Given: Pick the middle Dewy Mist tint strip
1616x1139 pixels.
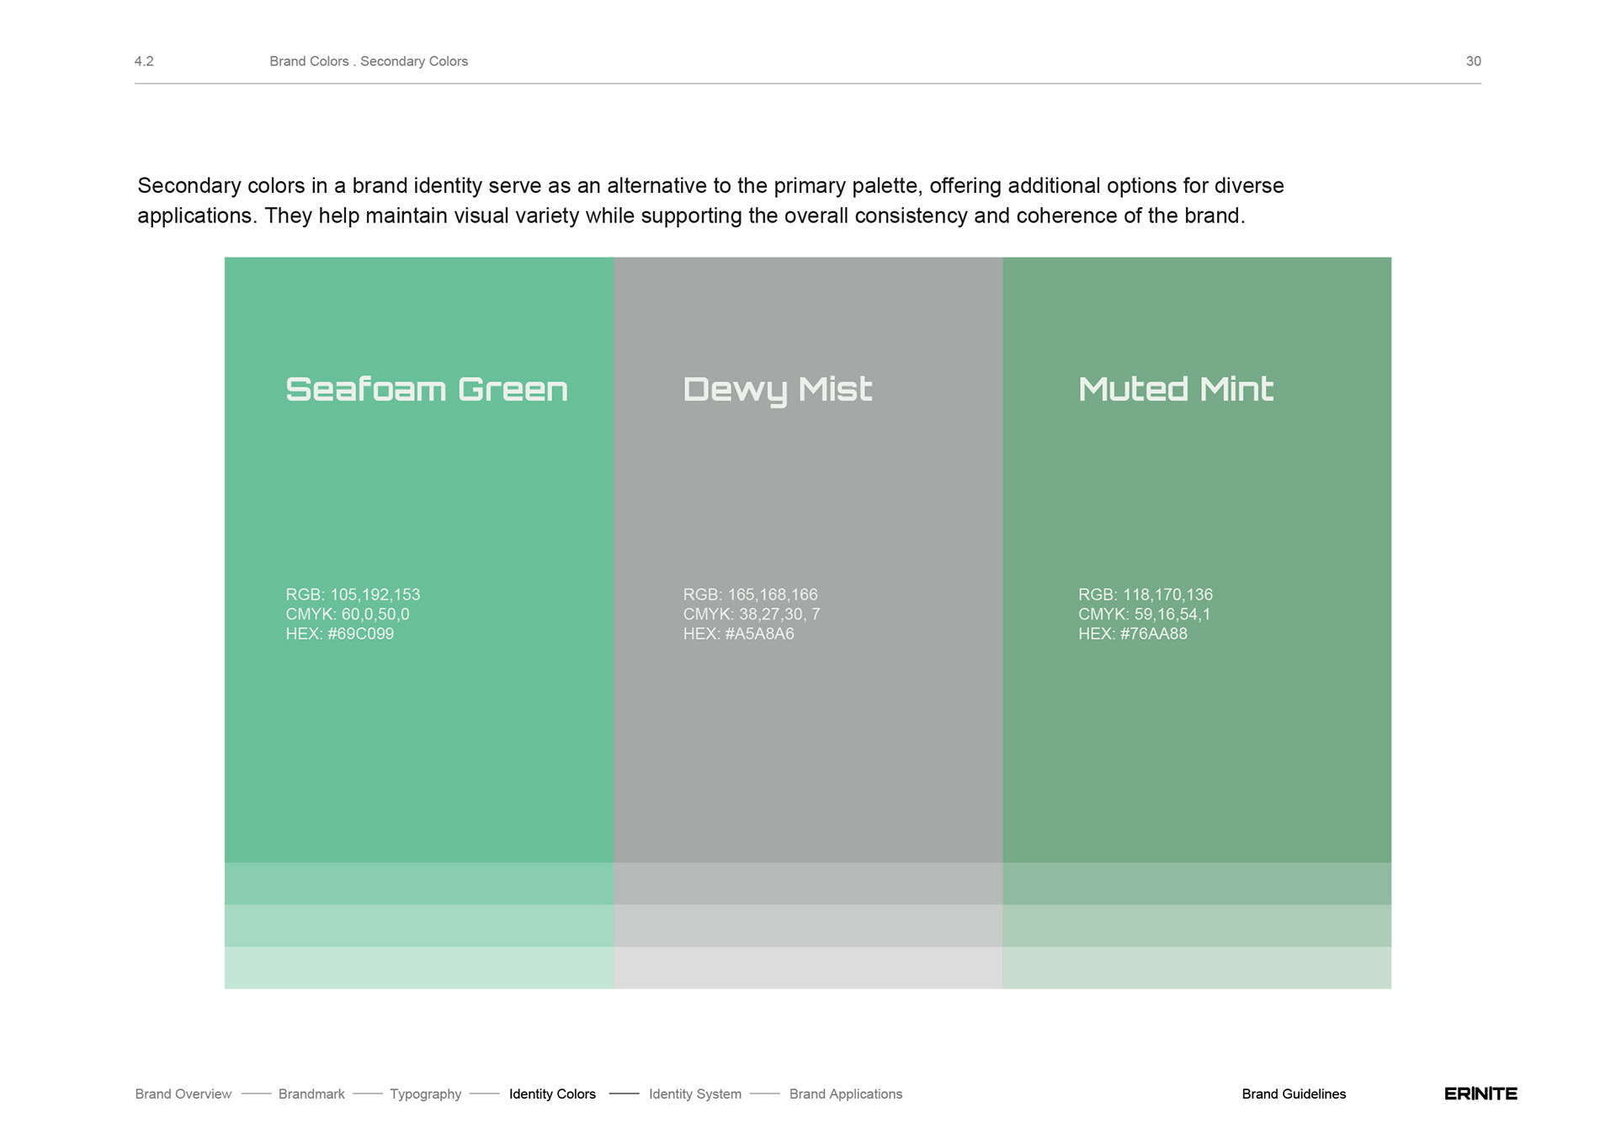Looking at the screenshot, I should pyautogui.click(x=807, y=925).
